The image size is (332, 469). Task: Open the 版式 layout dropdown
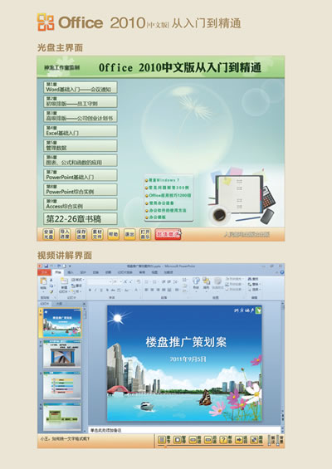tap(77, 280)
